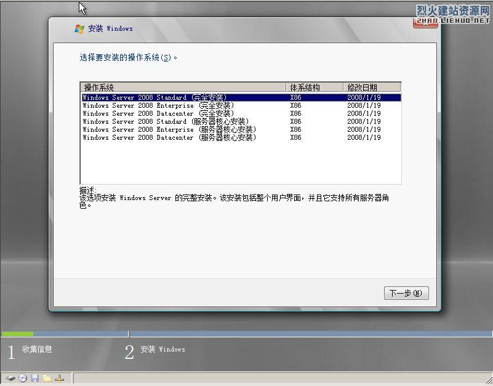Select Windows Server 2008 Enterprise (服务器核心安装)
The width and height of the screenshot is (493, 386).
[x=241, y=129]
